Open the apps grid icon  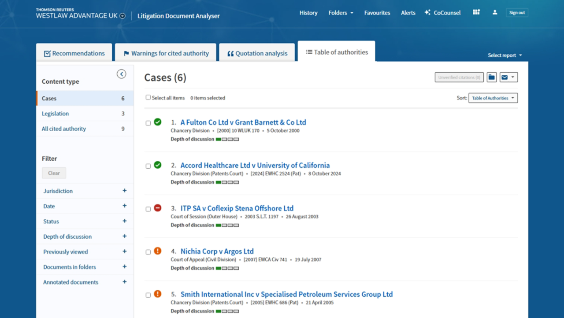pos(476,12)
